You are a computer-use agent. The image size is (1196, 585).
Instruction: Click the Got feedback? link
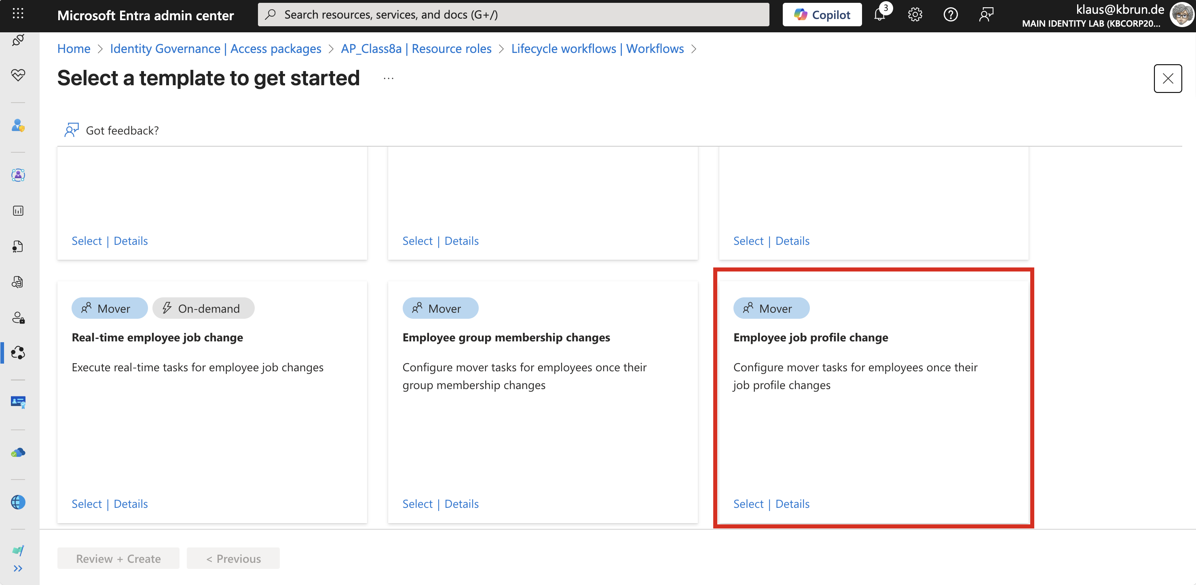122,130
